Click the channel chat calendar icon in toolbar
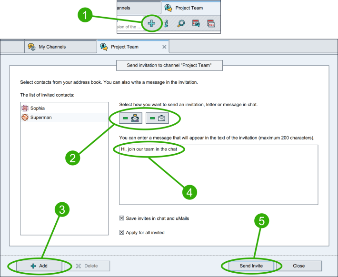Image resolution: width=338 pixels, height=277 pixels. coord(196,23)
